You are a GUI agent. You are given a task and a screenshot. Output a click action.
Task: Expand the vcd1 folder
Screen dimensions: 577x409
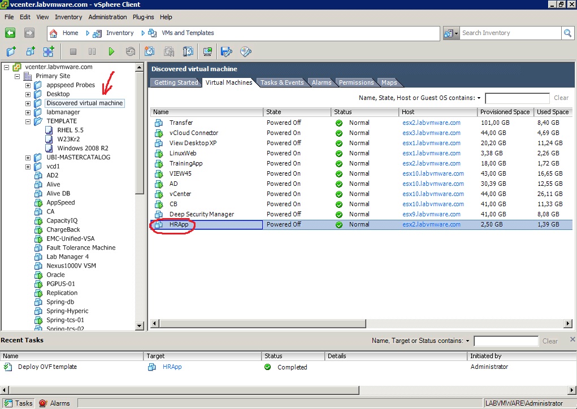pyautogui.click(x=28, y=167)
